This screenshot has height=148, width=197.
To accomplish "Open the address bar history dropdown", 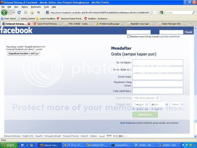I will point(156,12).
